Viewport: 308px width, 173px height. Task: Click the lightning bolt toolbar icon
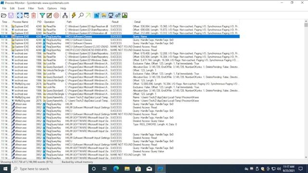pyautogui.click(x=74, y=15)
